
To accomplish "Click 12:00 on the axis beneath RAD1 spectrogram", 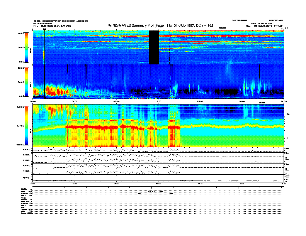I will click(x=158, y=101).
